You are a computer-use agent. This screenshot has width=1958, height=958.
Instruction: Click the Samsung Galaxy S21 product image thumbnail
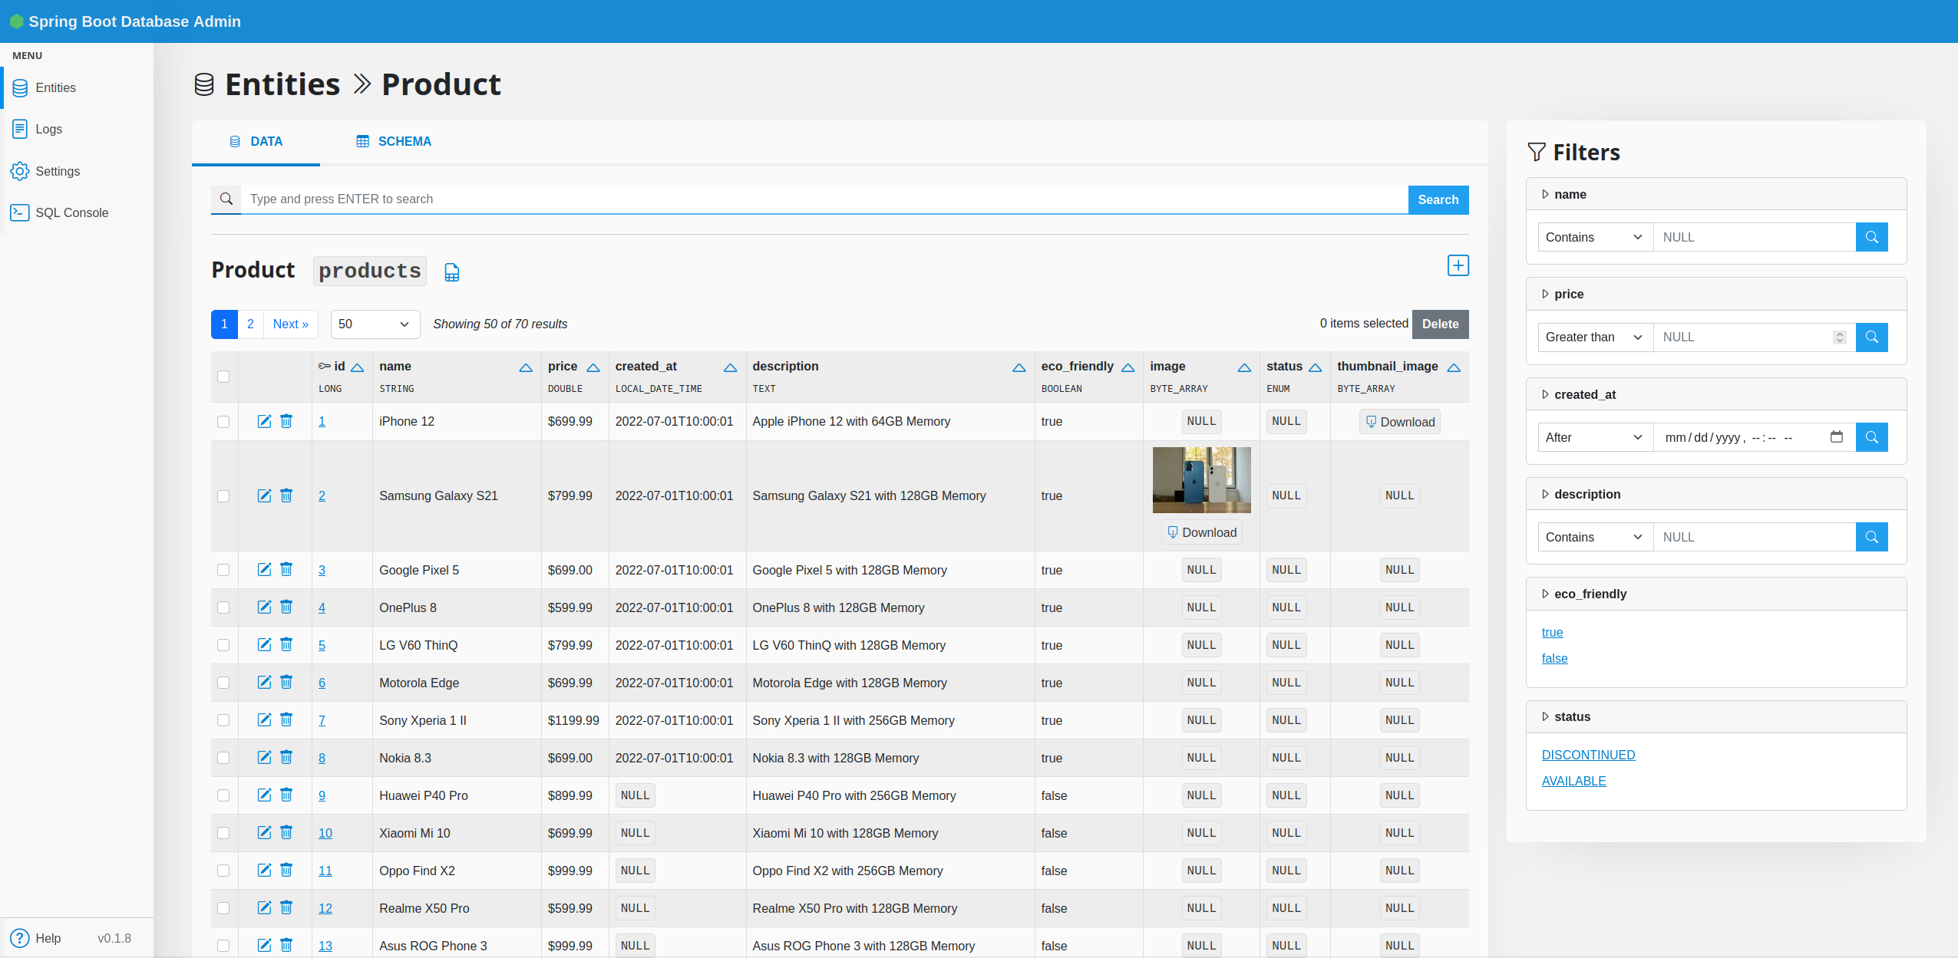click(1201, 480)
